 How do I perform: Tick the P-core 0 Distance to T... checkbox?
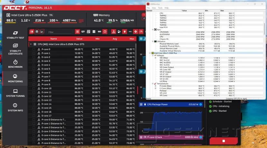(x=34, y=120)
